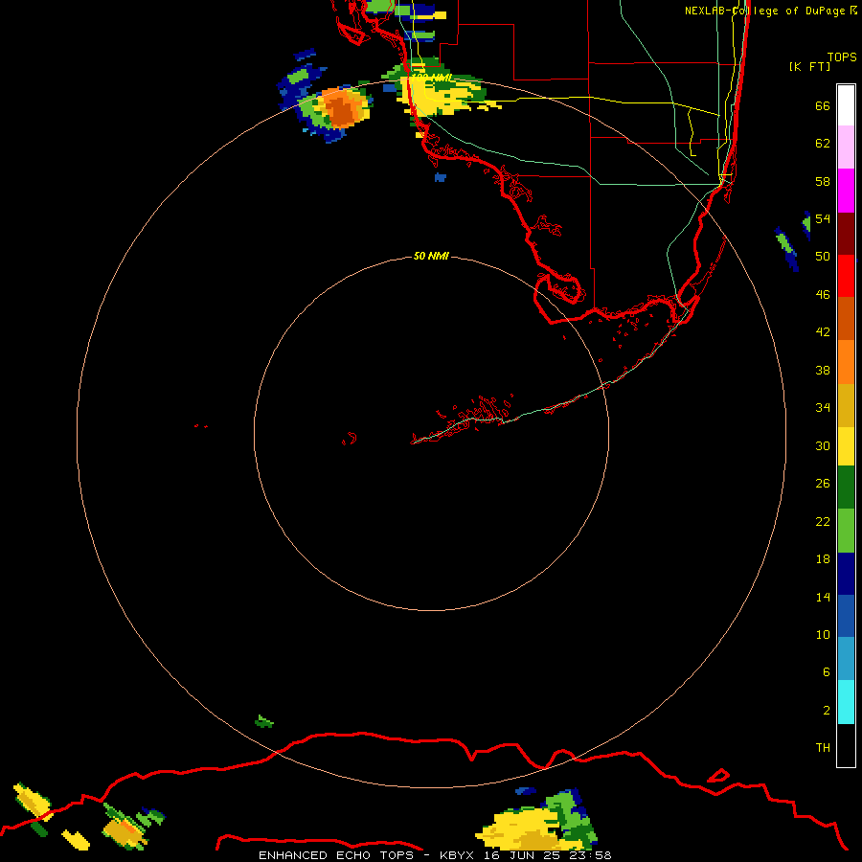Click the medium blue legend swatch near 10
Viewport: 862px width, 862px height.
coord(846,616)
